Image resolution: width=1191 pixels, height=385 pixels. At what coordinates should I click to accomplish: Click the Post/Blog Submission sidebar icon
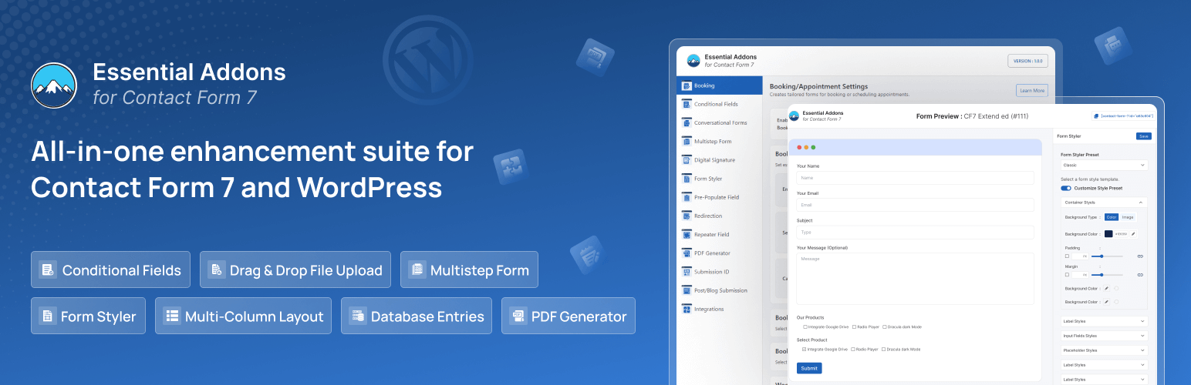click(x=687, y=290)
